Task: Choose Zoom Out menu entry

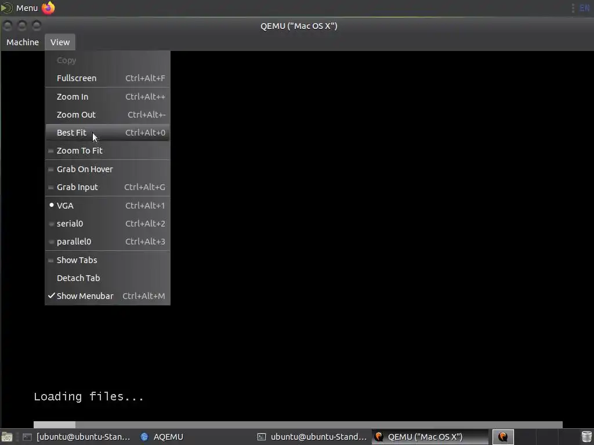Action: point(107,114)
